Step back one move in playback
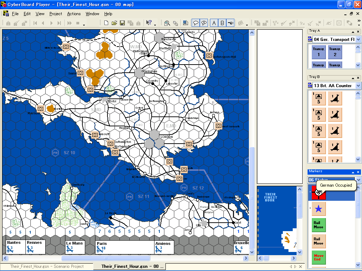This screenshot has width=362, height=271. pos(43,23)
